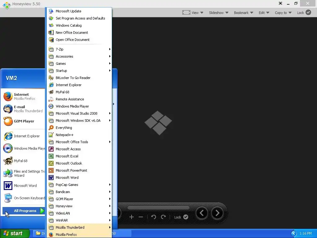Image resolution: width=317 pixels, height=238 pixels.
Task: Open On-Screen Keyboard from recent list
Action: [x=24, y=198]
